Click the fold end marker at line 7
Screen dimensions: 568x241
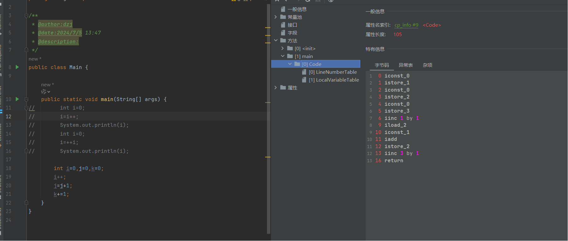click(x=26, y=50)
